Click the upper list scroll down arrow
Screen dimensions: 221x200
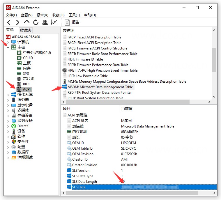click(214, 97)
